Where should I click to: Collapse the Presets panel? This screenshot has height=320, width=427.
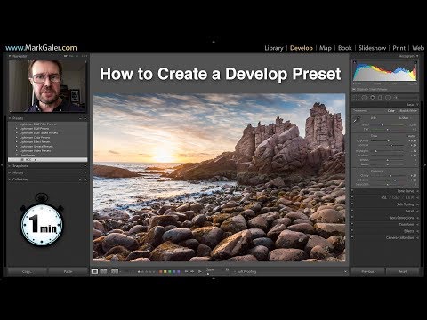10,118
